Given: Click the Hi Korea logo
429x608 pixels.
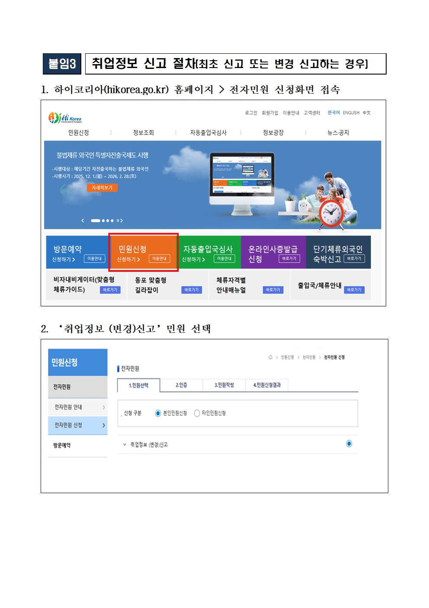Looking at the screenshot, I should pos(65,117).
